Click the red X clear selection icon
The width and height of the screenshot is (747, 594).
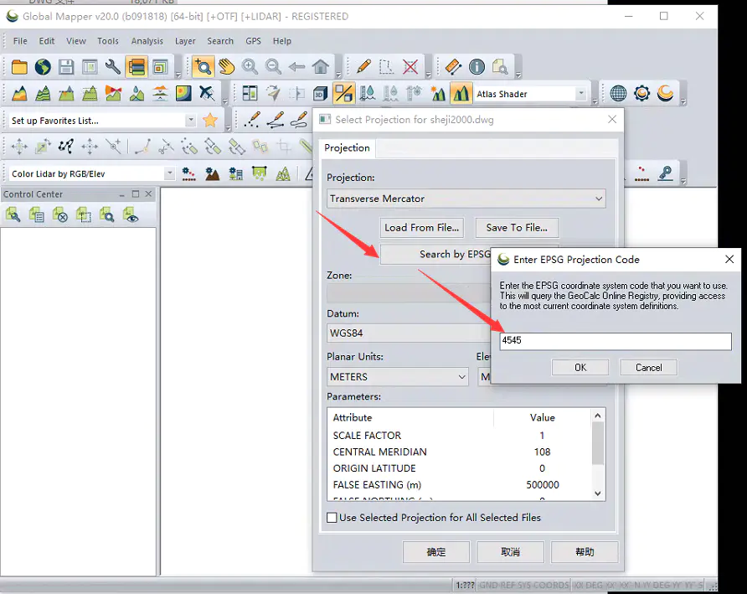coord(410,67)
